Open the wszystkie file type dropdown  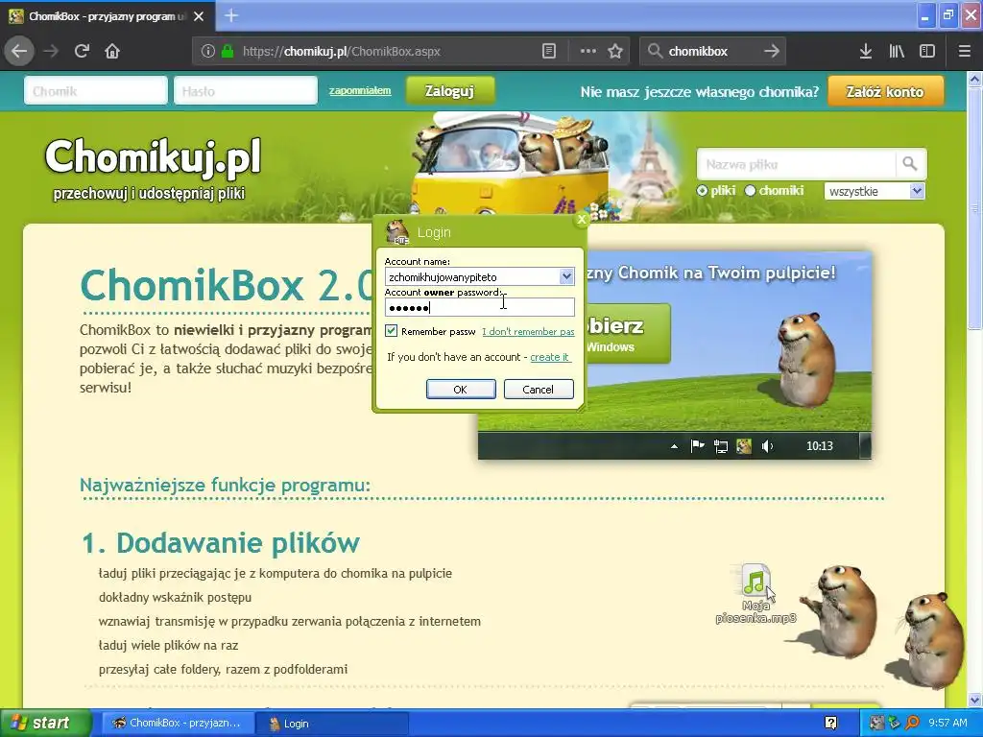tap(875, 191)
